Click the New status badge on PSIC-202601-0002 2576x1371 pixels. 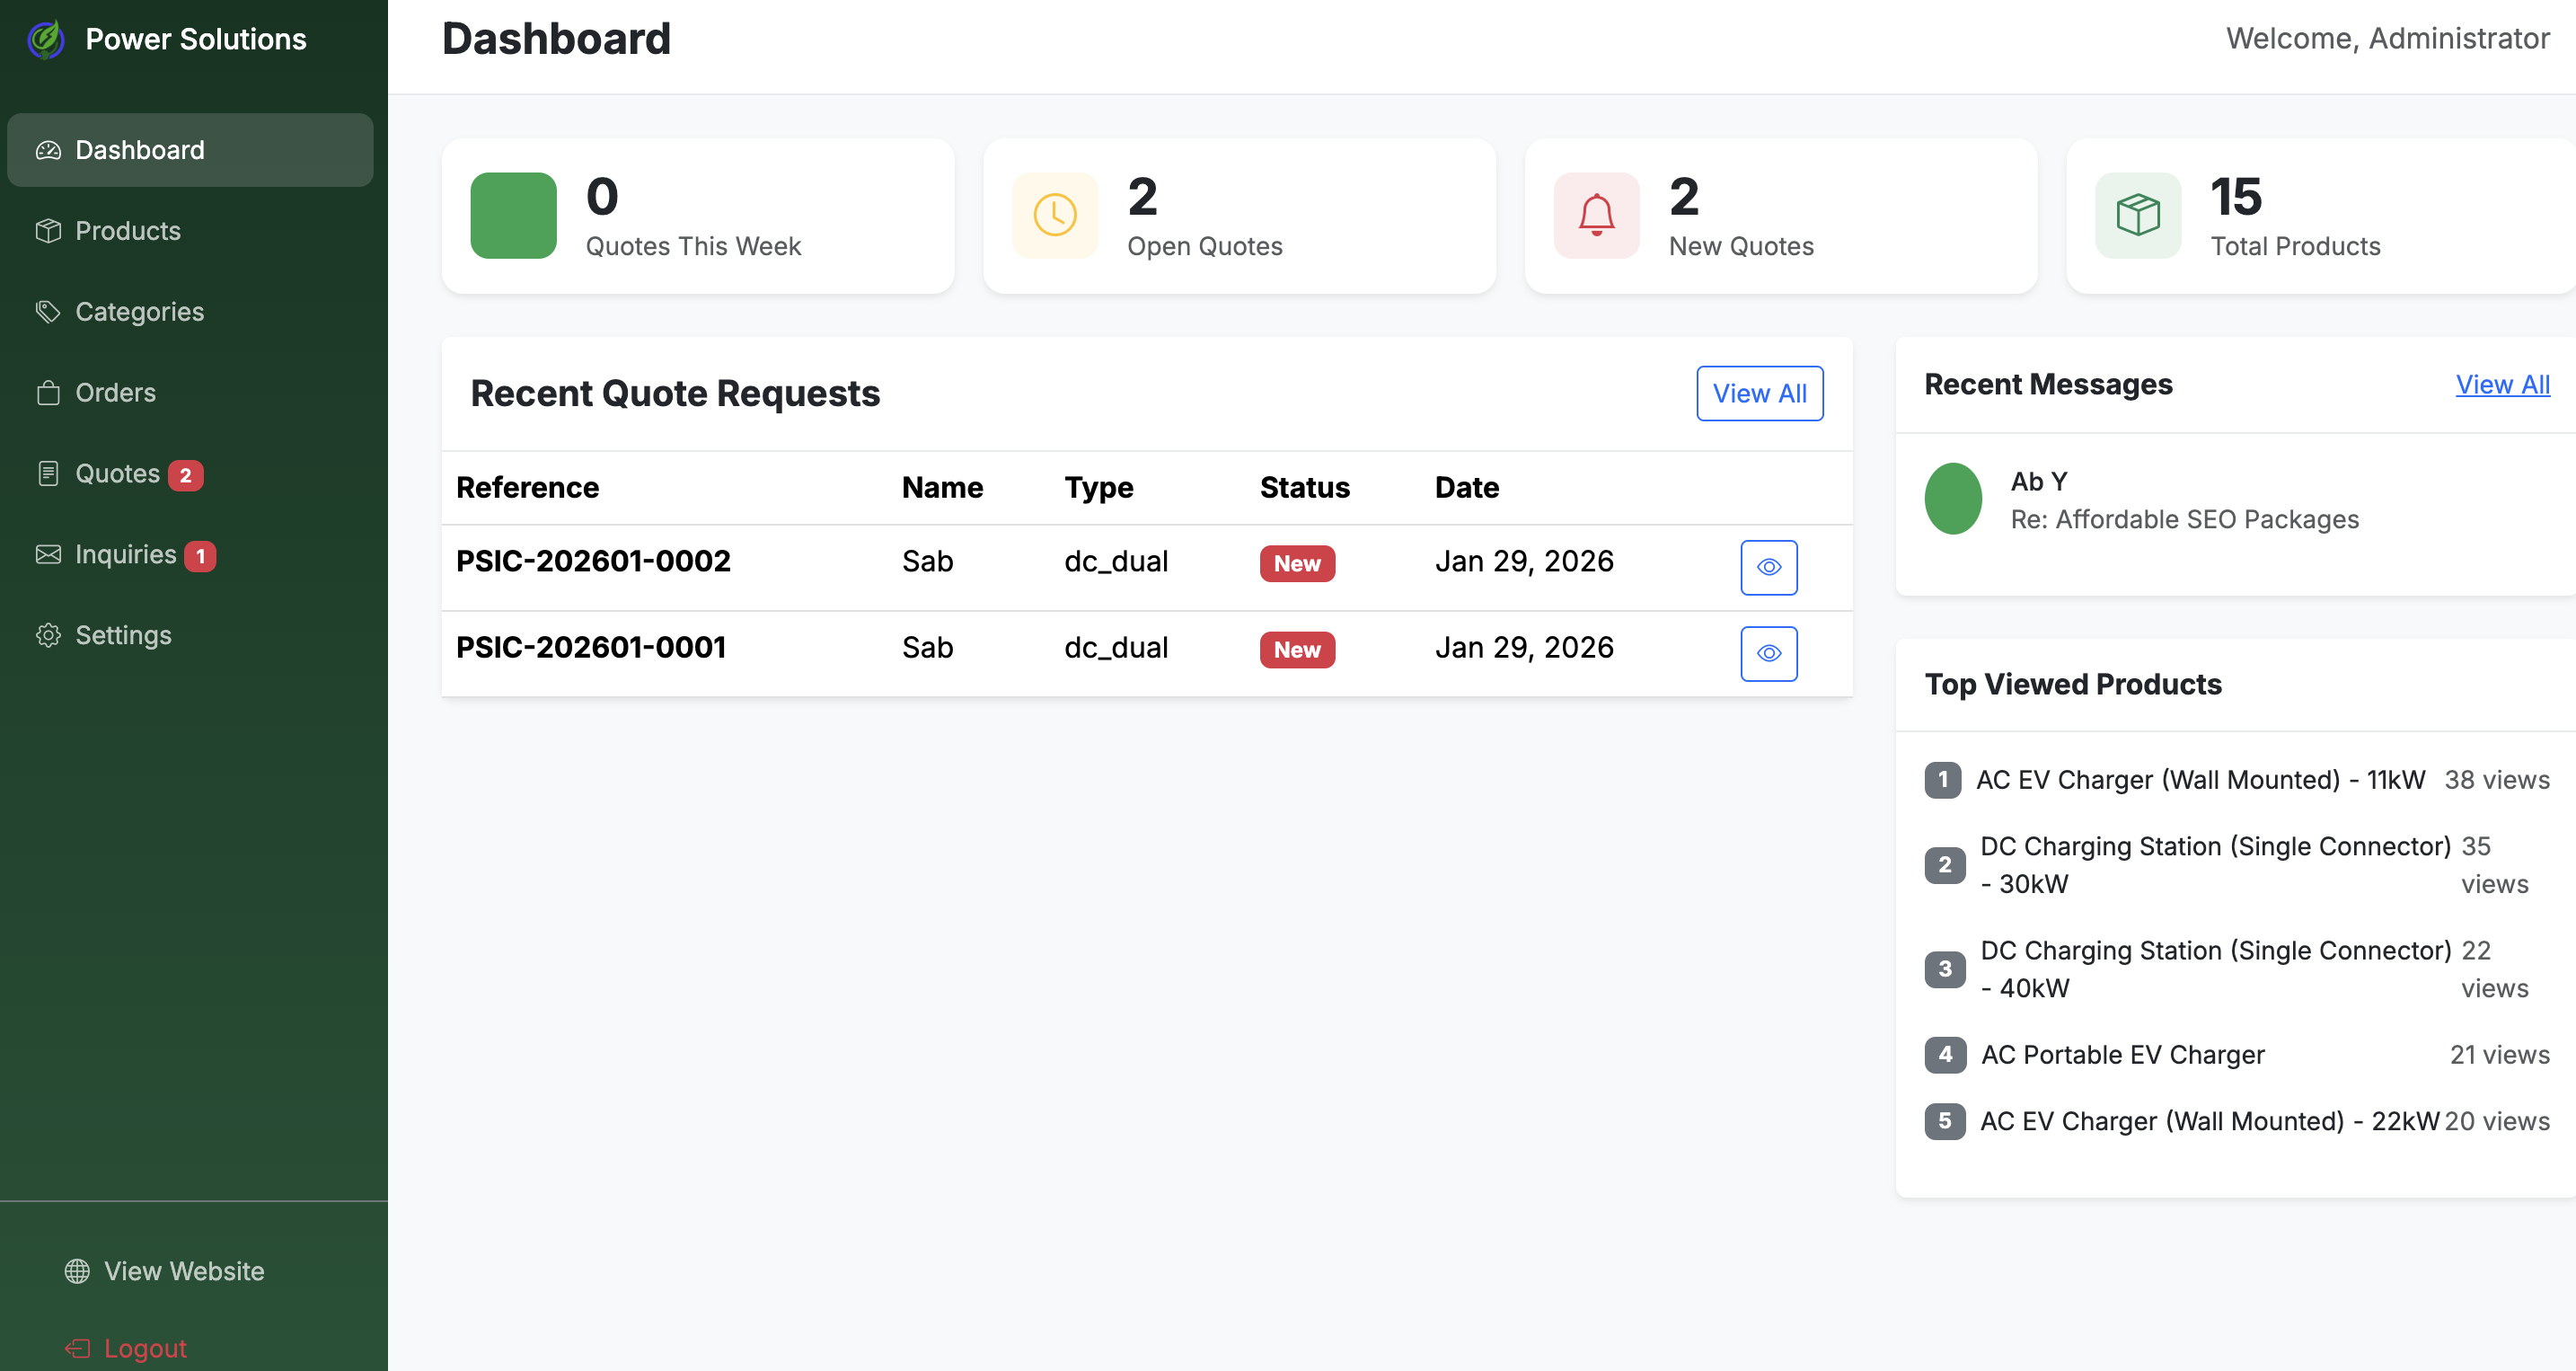click(x=1297, y=563)
